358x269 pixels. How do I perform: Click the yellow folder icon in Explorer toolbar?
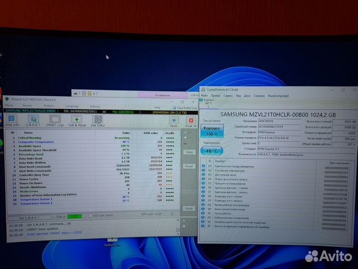[90, 93]
